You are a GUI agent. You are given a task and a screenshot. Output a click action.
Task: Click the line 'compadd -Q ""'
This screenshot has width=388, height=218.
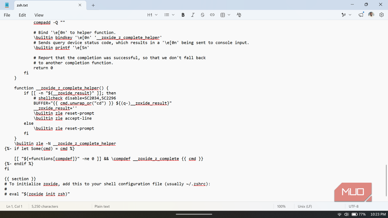pos(49,22)
